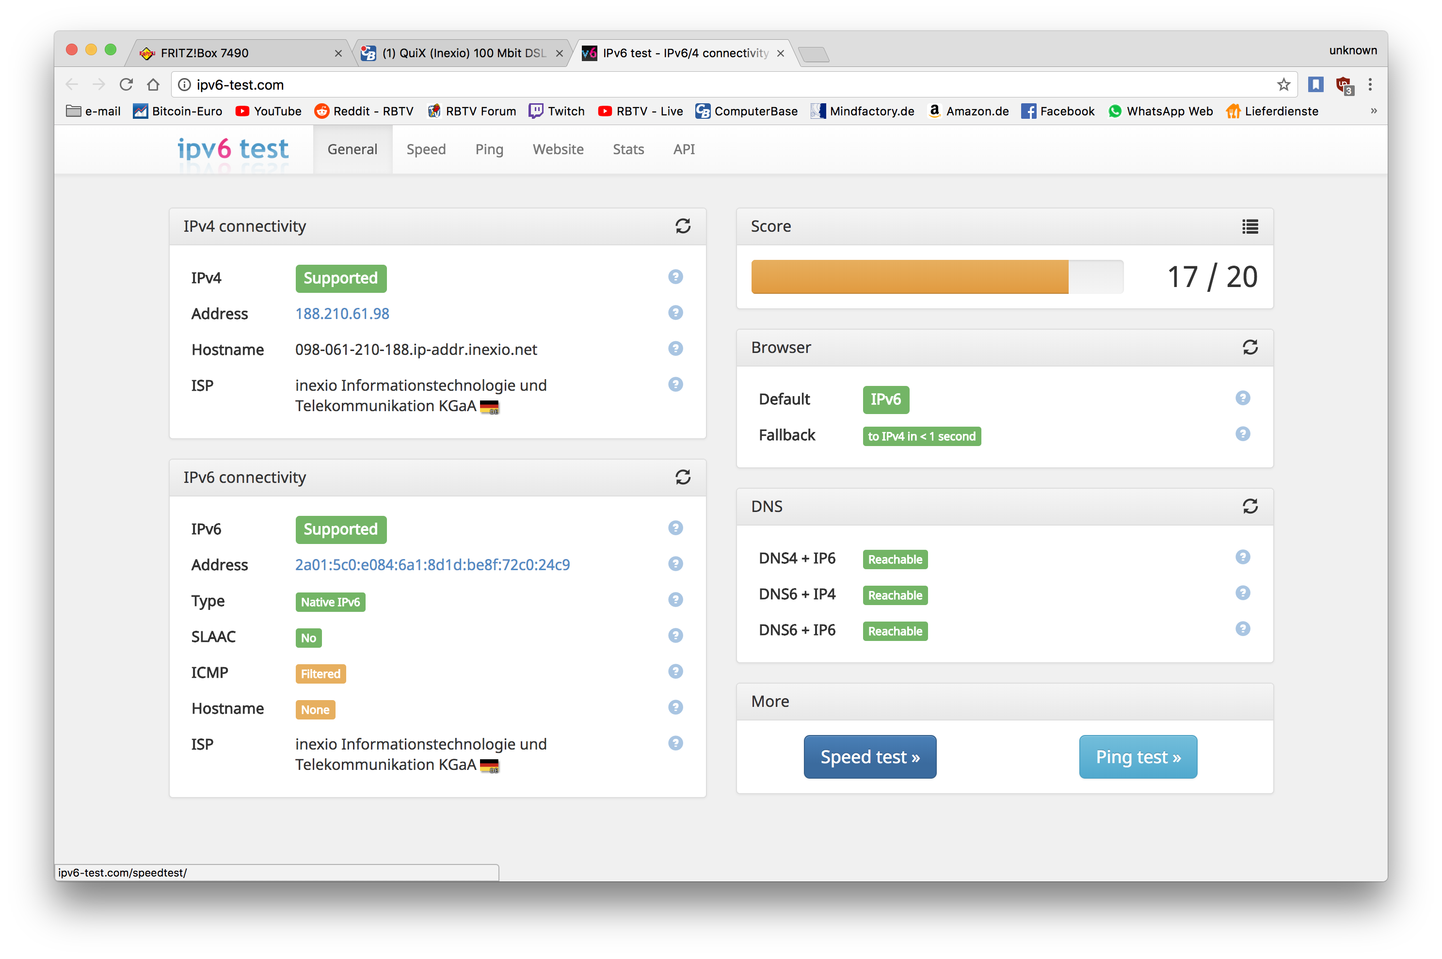
Task: Click help icon next to ICMP Filtered
Action: [675, 671]
